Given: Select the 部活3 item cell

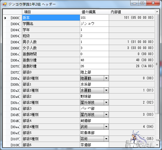Looking at the screenshot, I should tap(51, 108).
